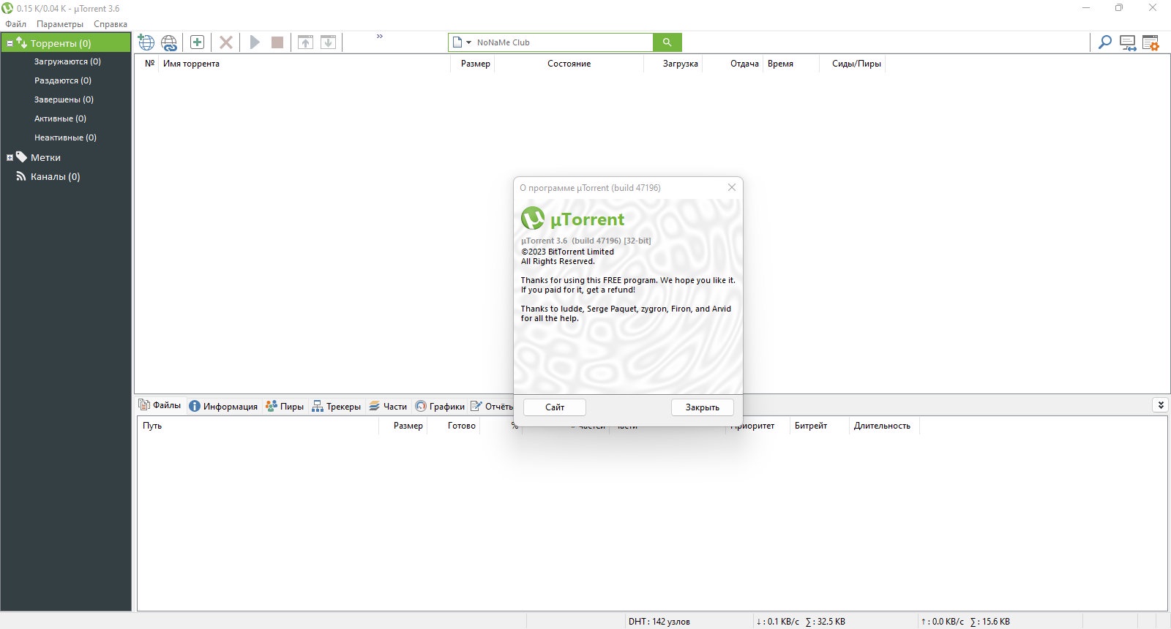Click DHT: 142 узлов status

(x=659, y=622)
